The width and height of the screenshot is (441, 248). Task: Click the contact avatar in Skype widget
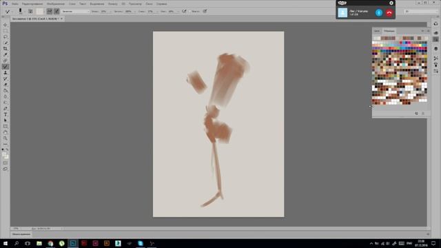click(342, 12)
